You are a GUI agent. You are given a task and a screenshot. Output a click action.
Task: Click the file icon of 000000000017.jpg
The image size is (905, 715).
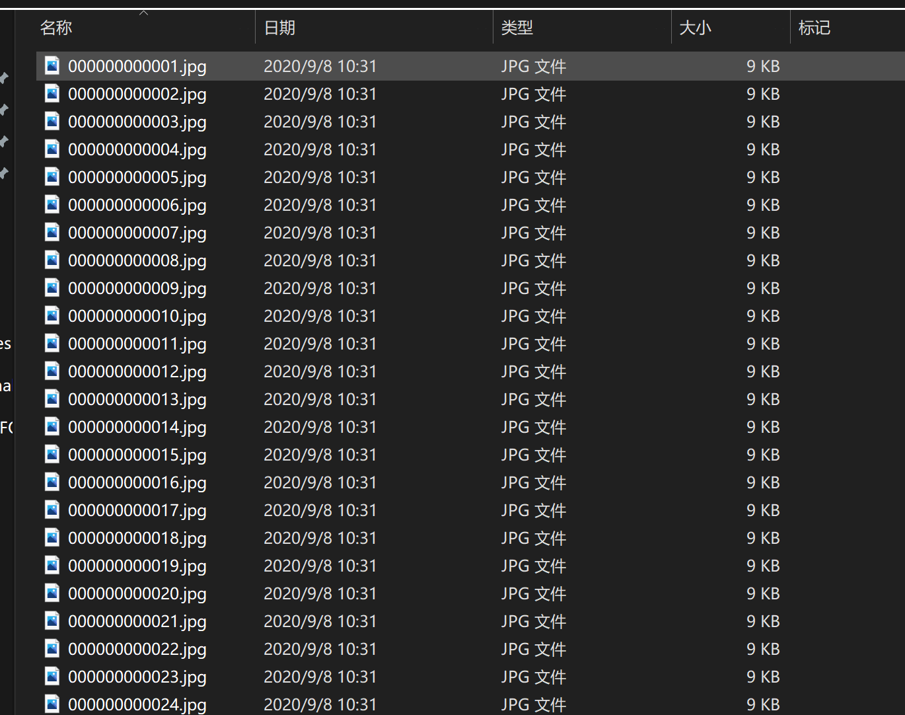pyautogui.click(x=52, y=509)
